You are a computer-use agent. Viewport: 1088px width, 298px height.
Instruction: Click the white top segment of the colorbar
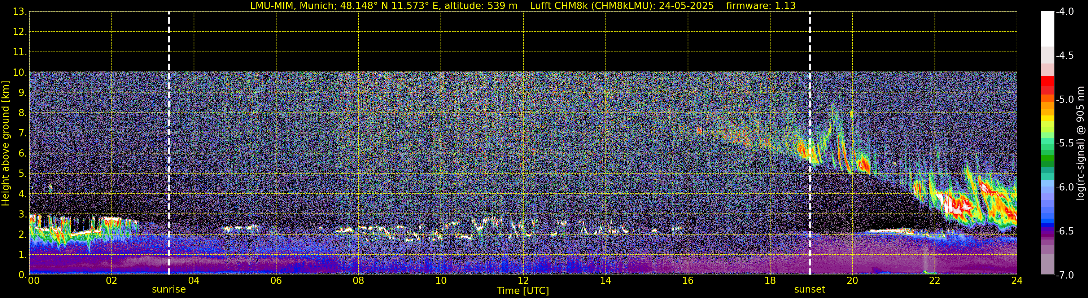click(x=1048, y=29)
